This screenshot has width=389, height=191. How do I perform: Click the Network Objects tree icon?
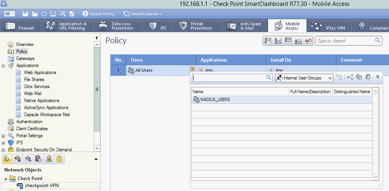point(7,159)
